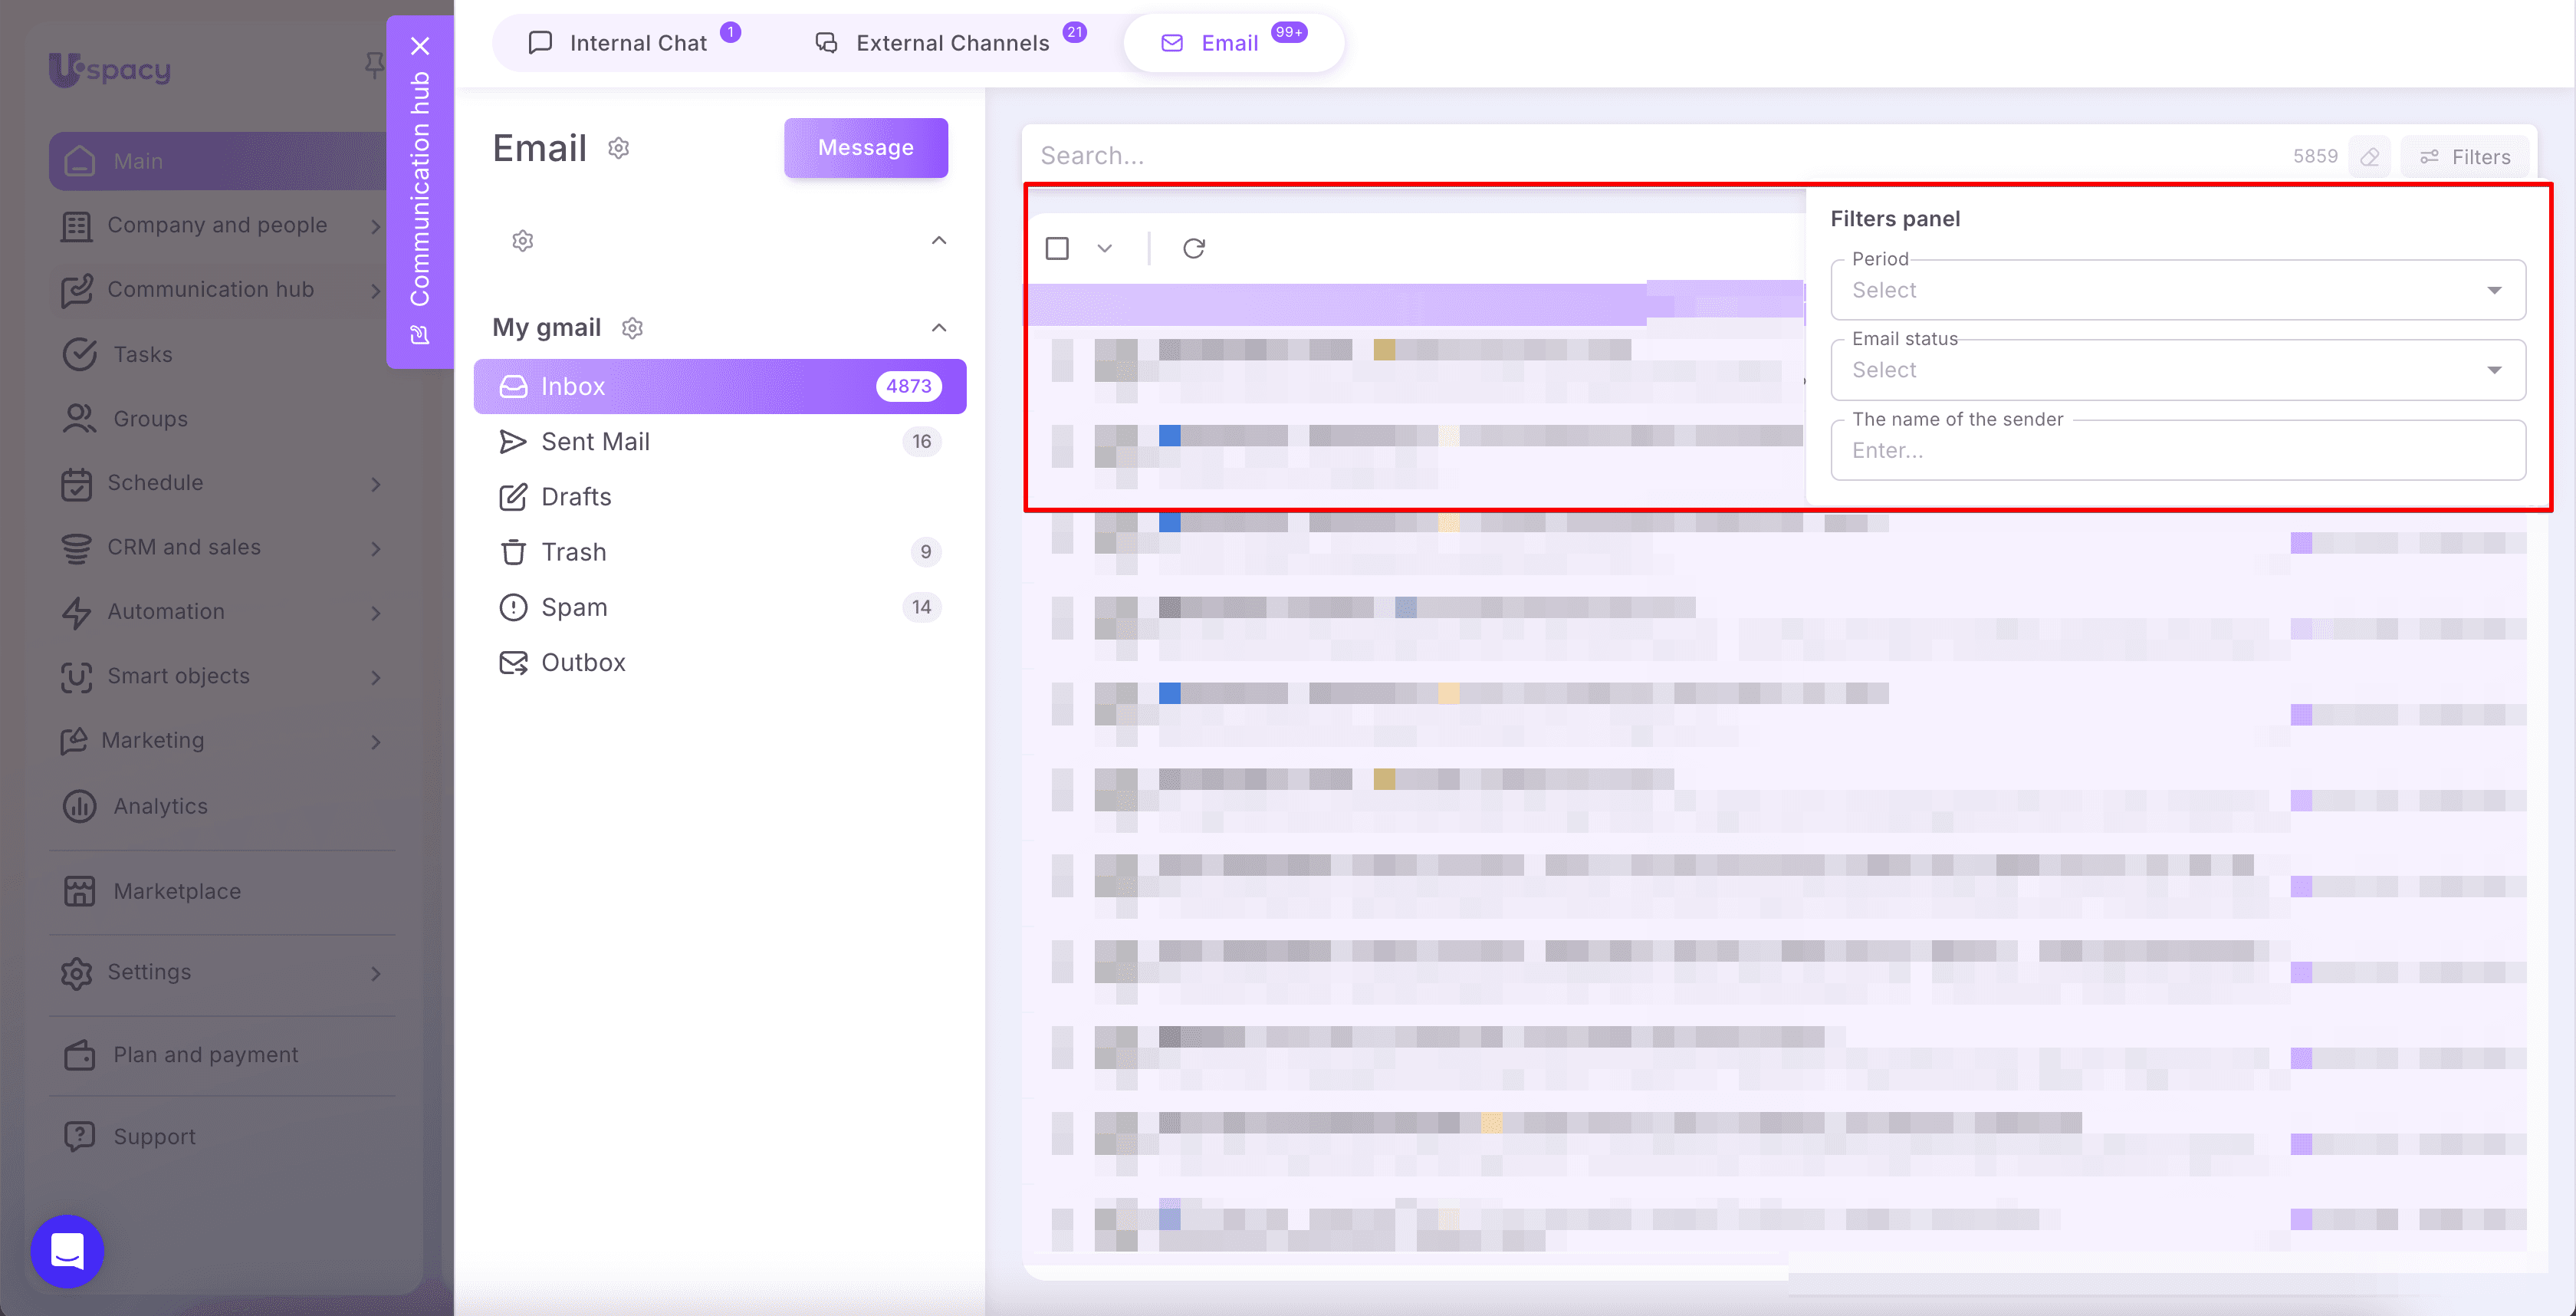Open the select-all dropdown arrow
Viewport: 2576px width, 1316px height.
tap(1104, 248)
